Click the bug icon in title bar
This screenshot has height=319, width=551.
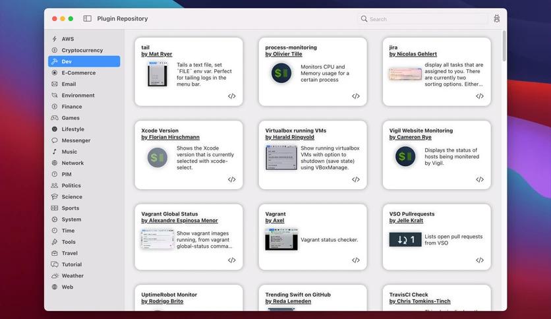tap(496, 18)
